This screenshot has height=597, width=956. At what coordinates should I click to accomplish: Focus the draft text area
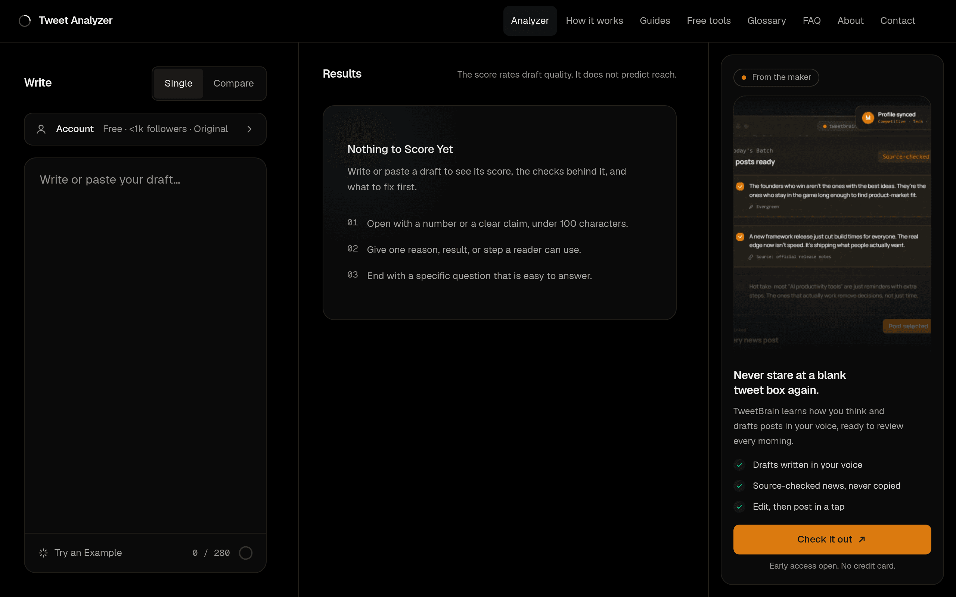pyautogui.click(x=145, y=346)
